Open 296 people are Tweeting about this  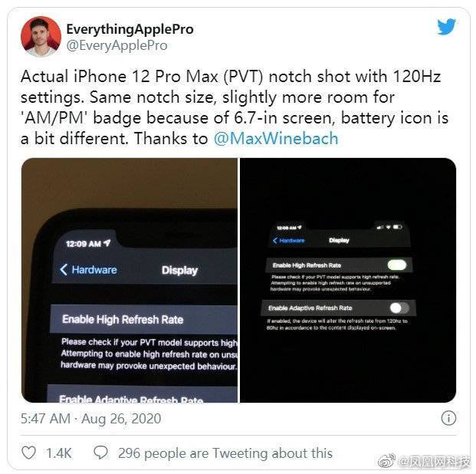point(225,453)
